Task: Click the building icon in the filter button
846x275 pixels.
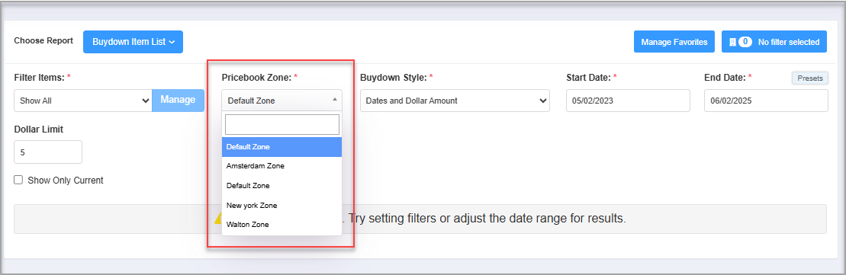Action: coord(732,42)
